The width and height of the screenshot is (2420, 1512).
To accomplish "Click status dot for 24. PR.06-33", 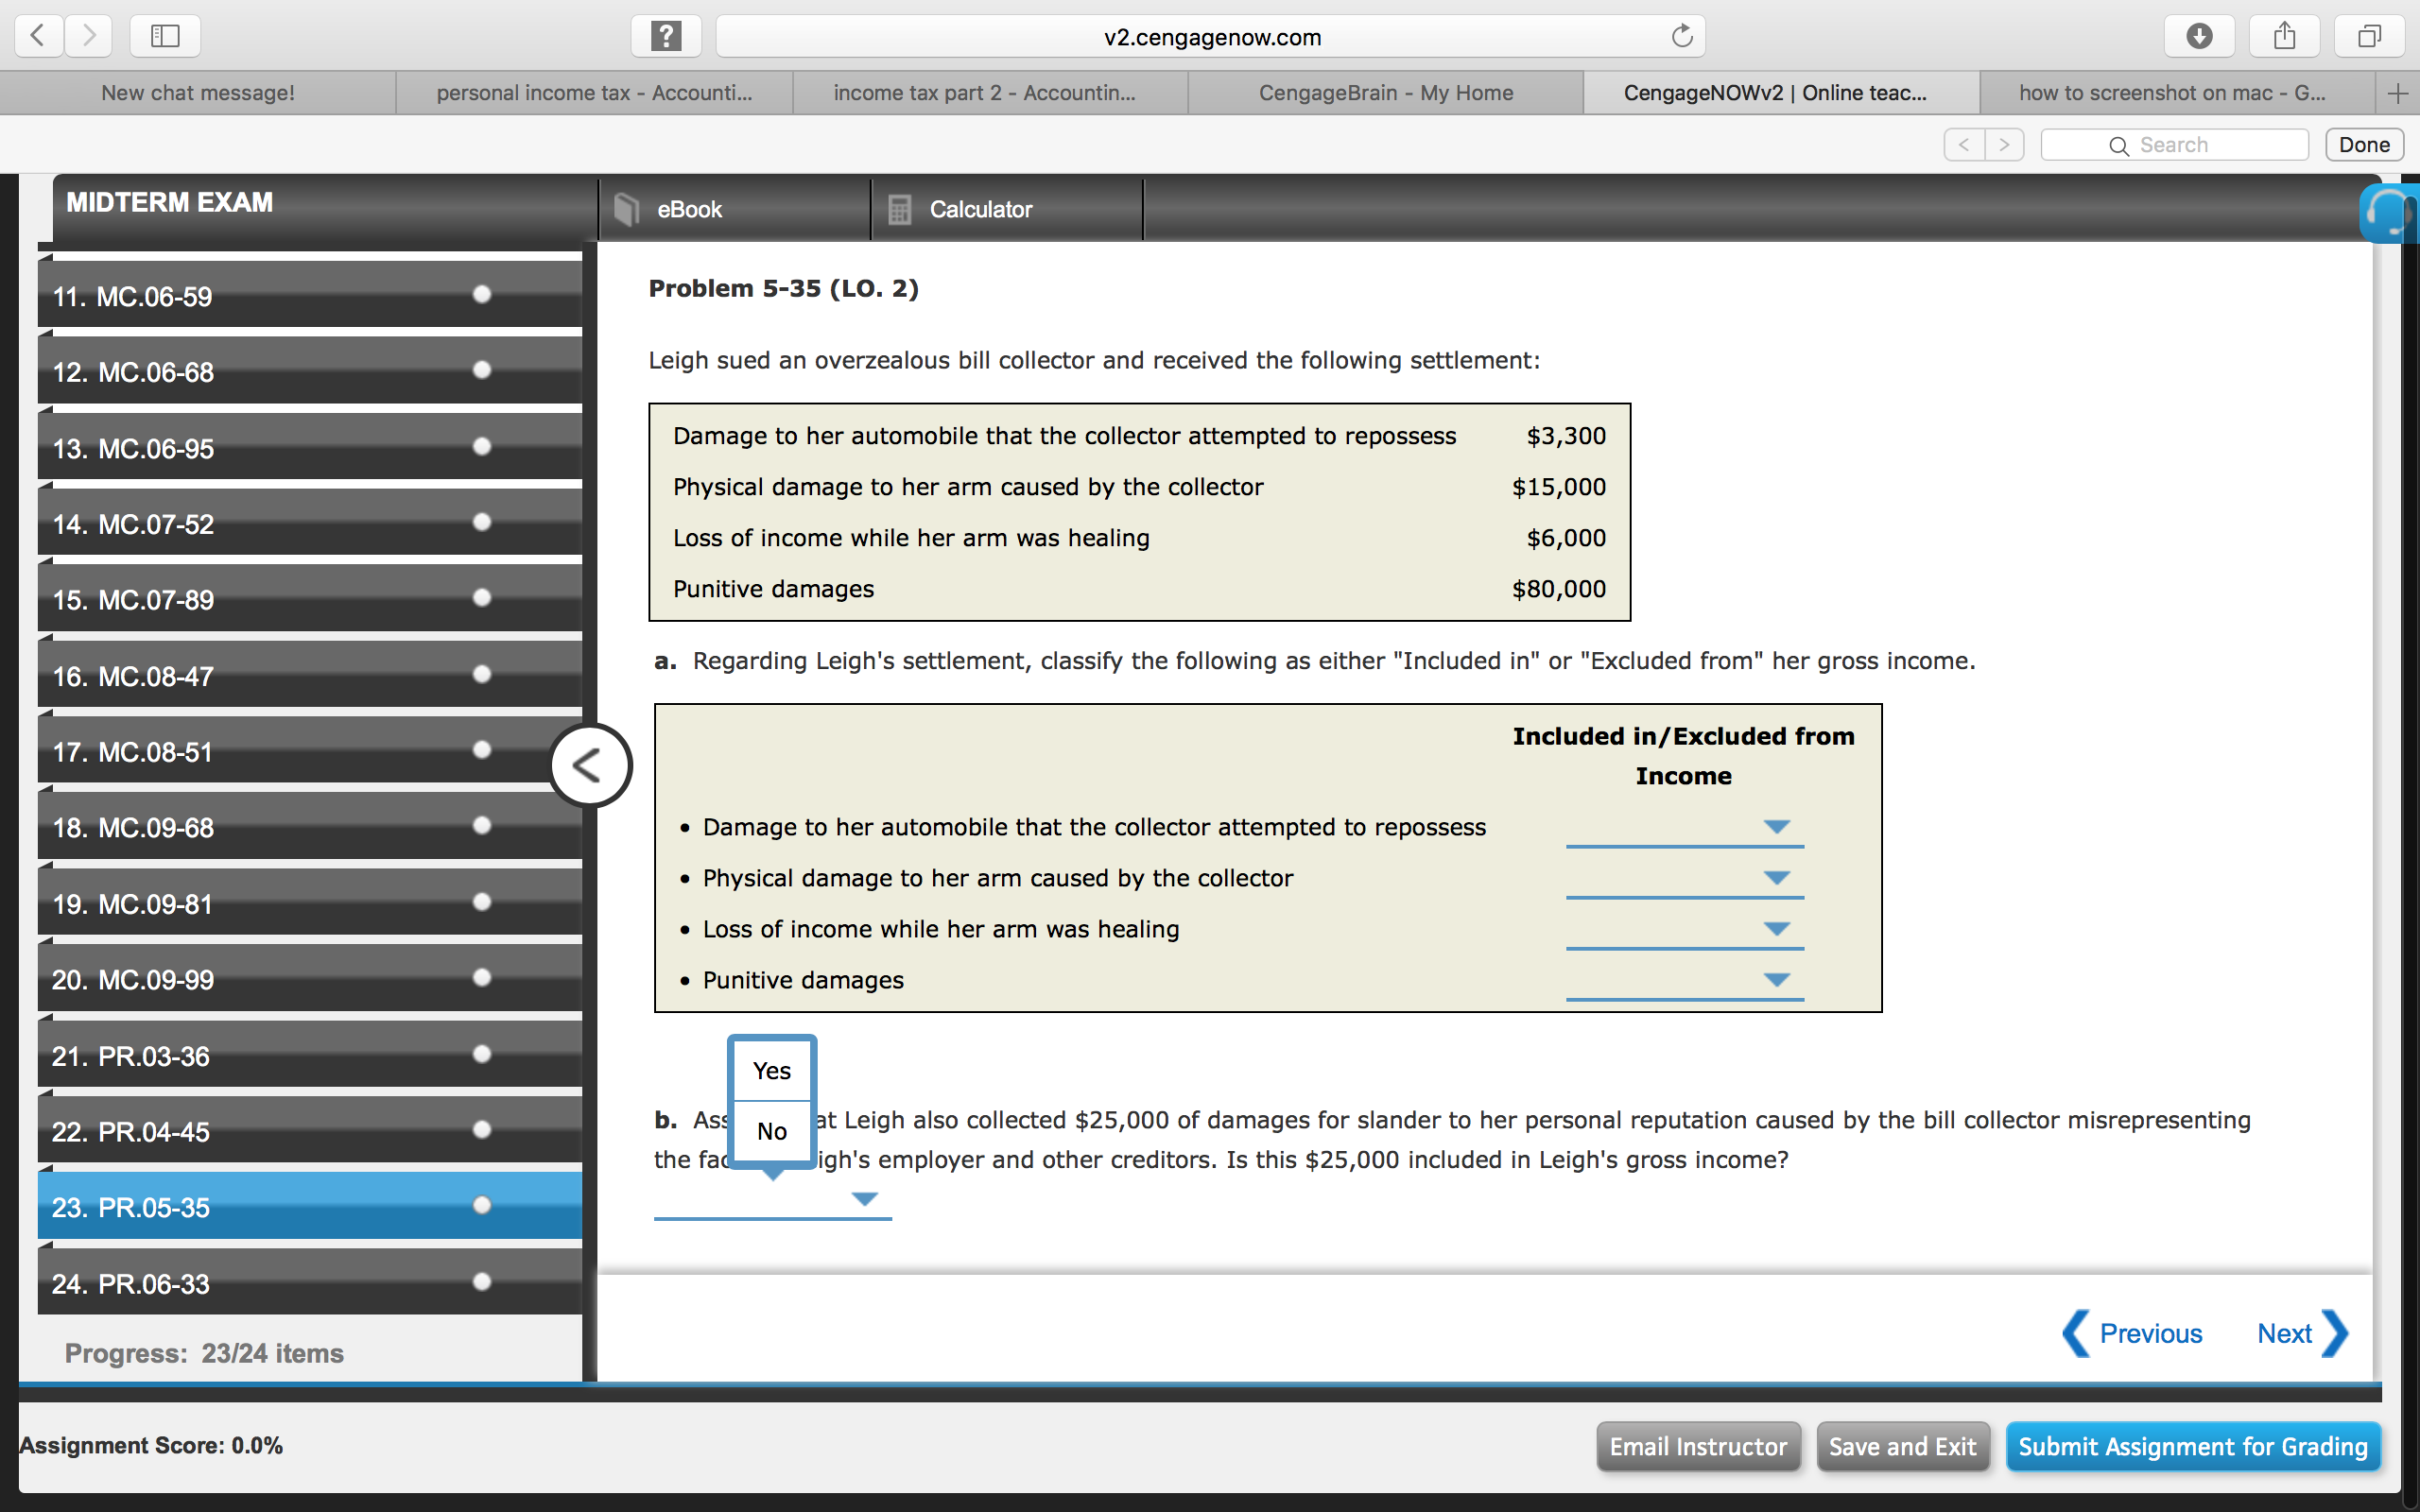I will point(482,1281).
